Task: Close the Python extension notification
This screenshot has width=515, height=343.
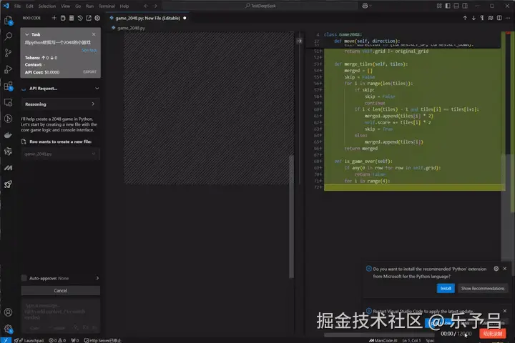Action: 505,269
